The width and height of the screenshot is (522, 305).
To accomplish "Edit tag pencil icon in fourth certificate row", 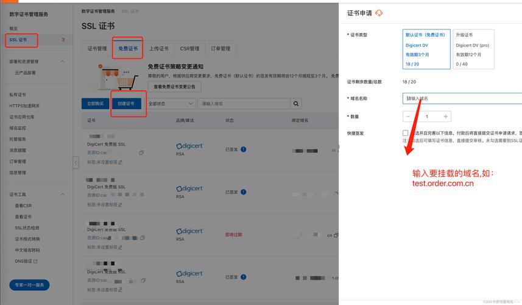I will tap(120, 290).
